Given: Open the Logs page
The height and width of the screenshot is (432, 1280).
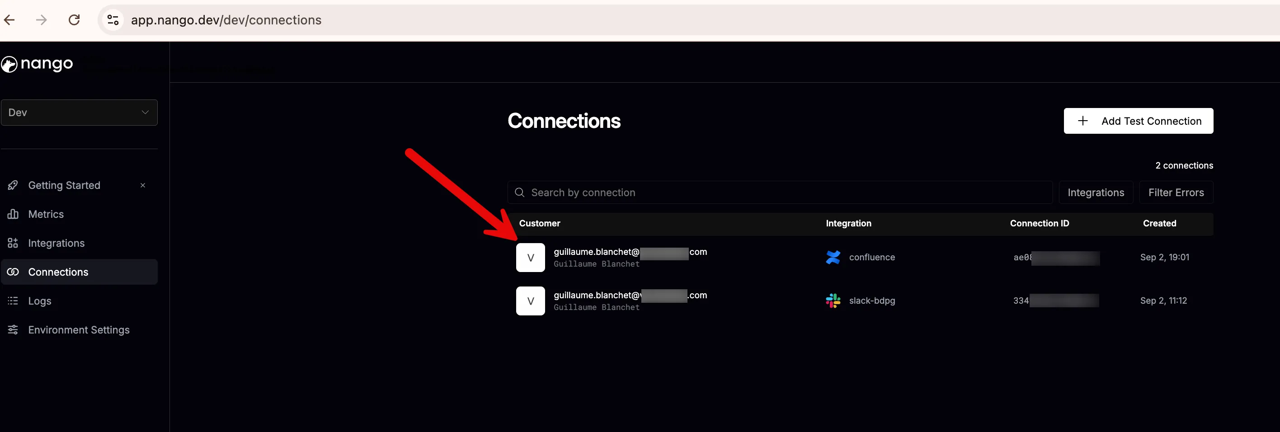Looking at the screenshot, I should click(40, 301).
